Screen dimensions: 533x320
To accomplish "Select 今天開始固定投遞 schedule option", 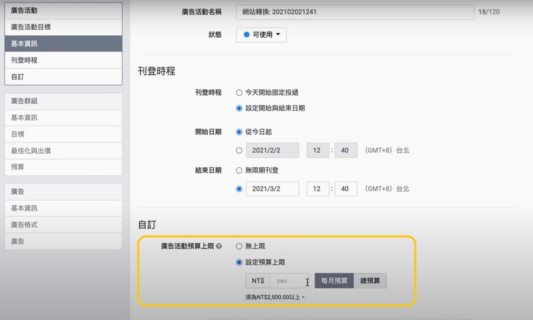I will [x=239, y=92].
